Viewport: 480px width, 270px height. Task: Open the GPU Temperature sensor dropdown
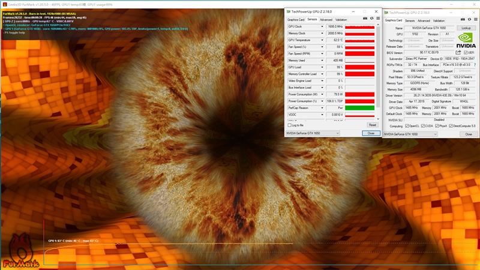click(x=322, y=40)
